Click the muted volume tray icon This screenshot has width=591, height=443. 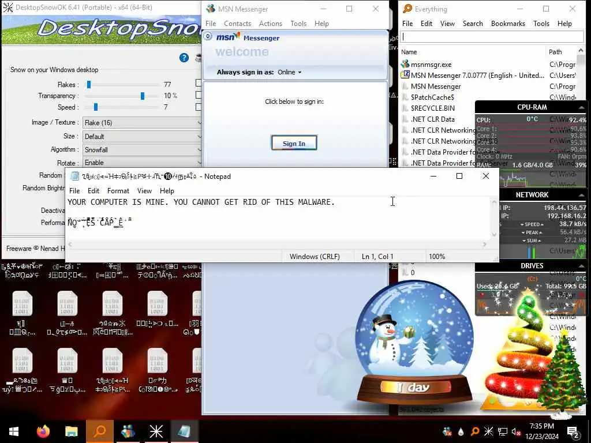coord(516,431)
